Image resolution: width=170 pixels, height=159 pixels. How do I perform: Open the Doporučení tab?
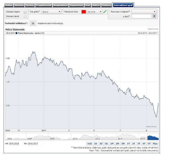coord(76,5)
